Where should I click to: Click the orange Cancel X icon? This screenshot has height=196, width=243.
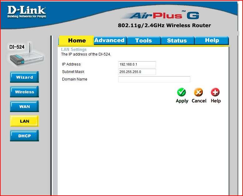click(x=198, y=92)
